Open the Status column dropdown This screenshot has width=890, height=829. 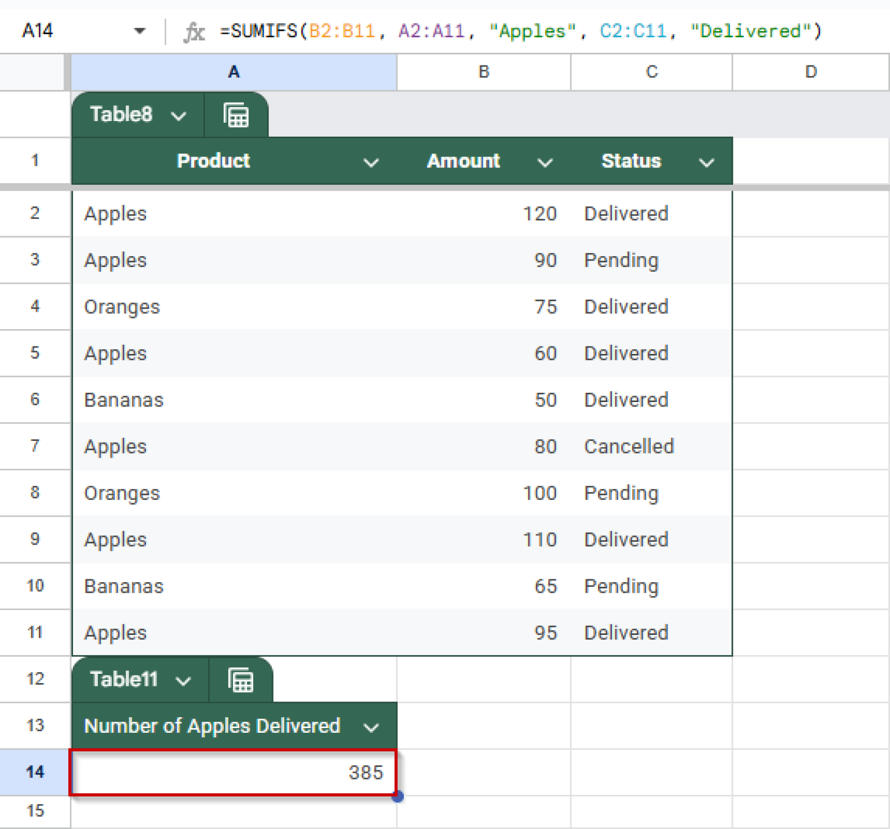(x=707, y=162)
